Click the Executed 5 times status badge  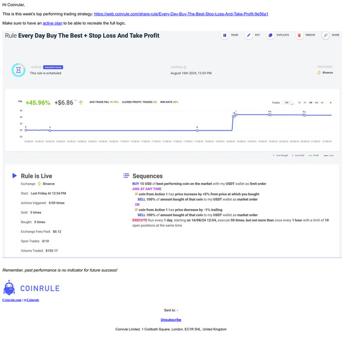(53, 67)
